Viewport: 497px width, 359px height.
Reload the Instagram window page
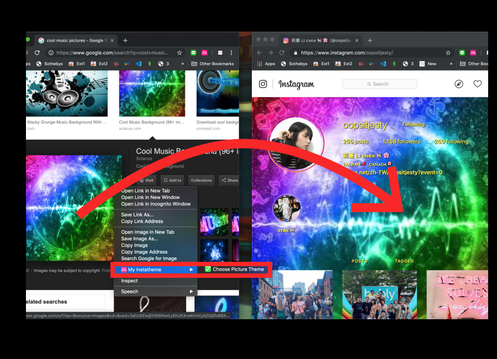click(282, 52)
